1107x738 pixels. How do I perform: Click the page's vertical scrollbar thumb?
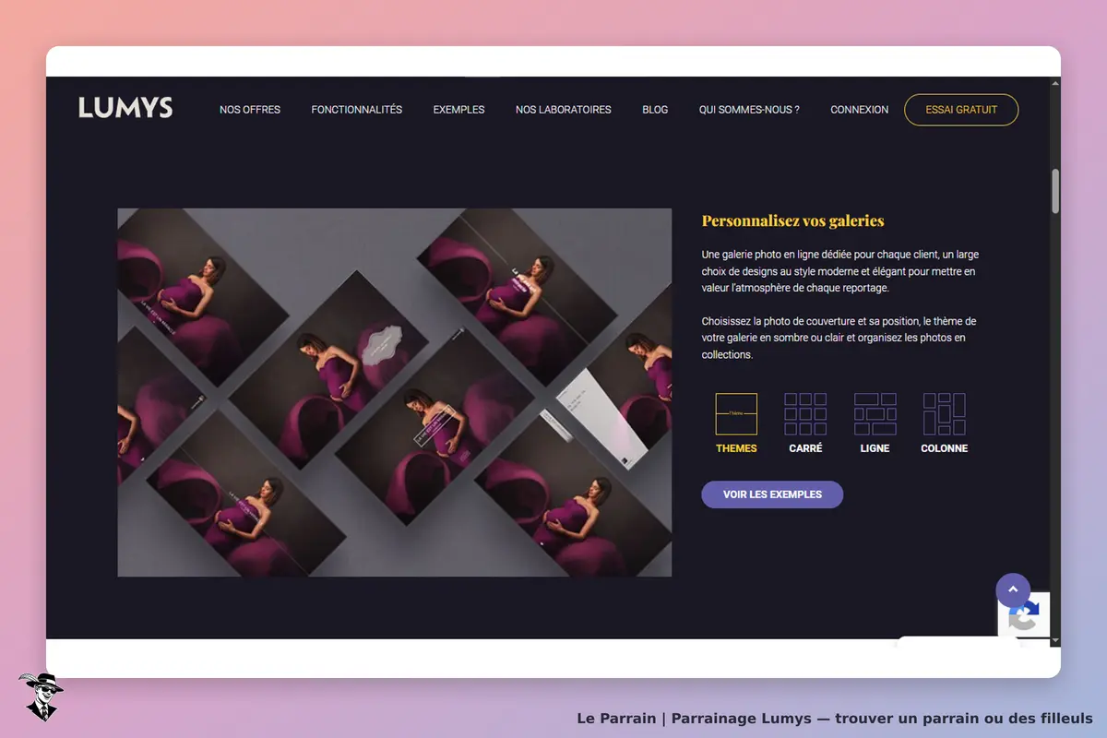[1055, 190]
